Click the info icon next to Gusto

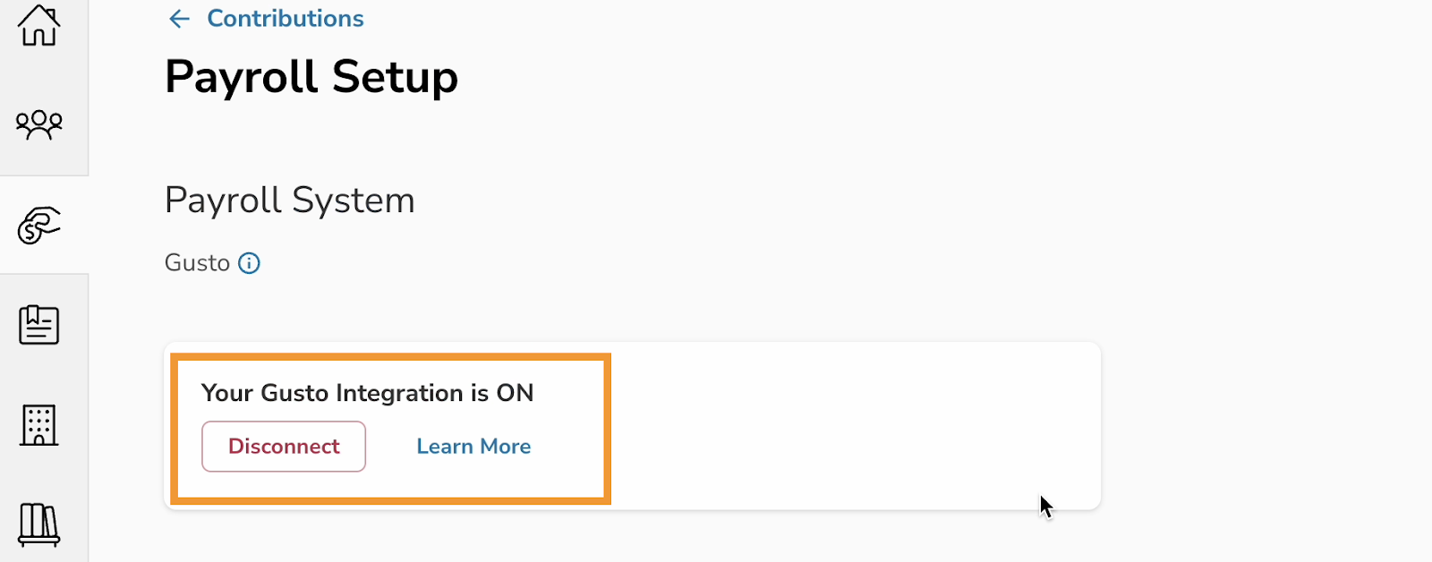click(249, 263)
